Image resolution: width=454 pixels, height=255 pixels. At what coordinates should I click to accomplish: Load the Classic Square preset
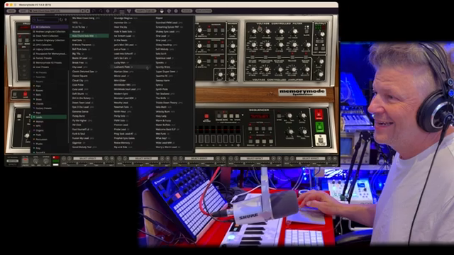(79, 76)
